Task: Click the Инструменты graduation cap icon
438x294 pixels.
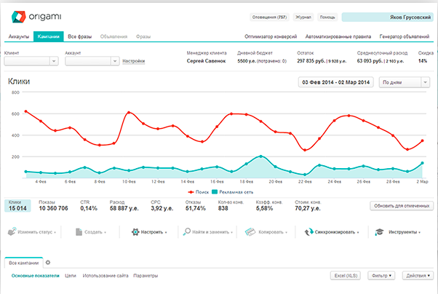Action: tap(379, 232)
